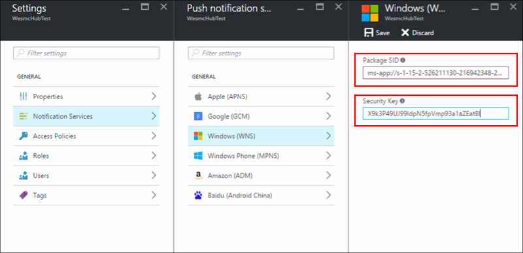Click the Notification Services list icon
This screenshot has width=523, height=253.
coord(24,116)
